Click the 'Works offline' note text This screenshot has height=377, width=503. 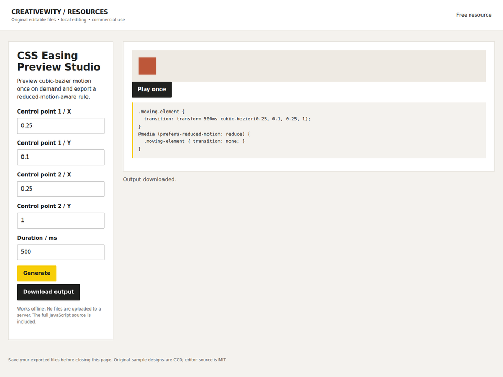pyautogui.click(x=59, y=315)
